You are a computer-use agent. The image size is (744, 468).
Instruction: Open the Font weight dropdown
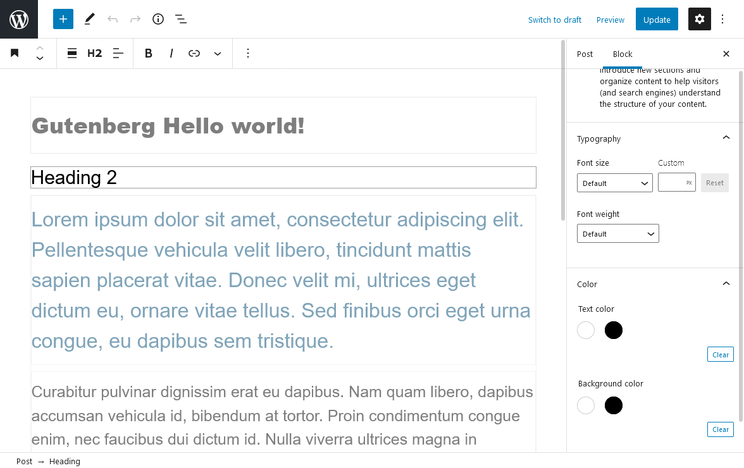(x=617, y=234)
